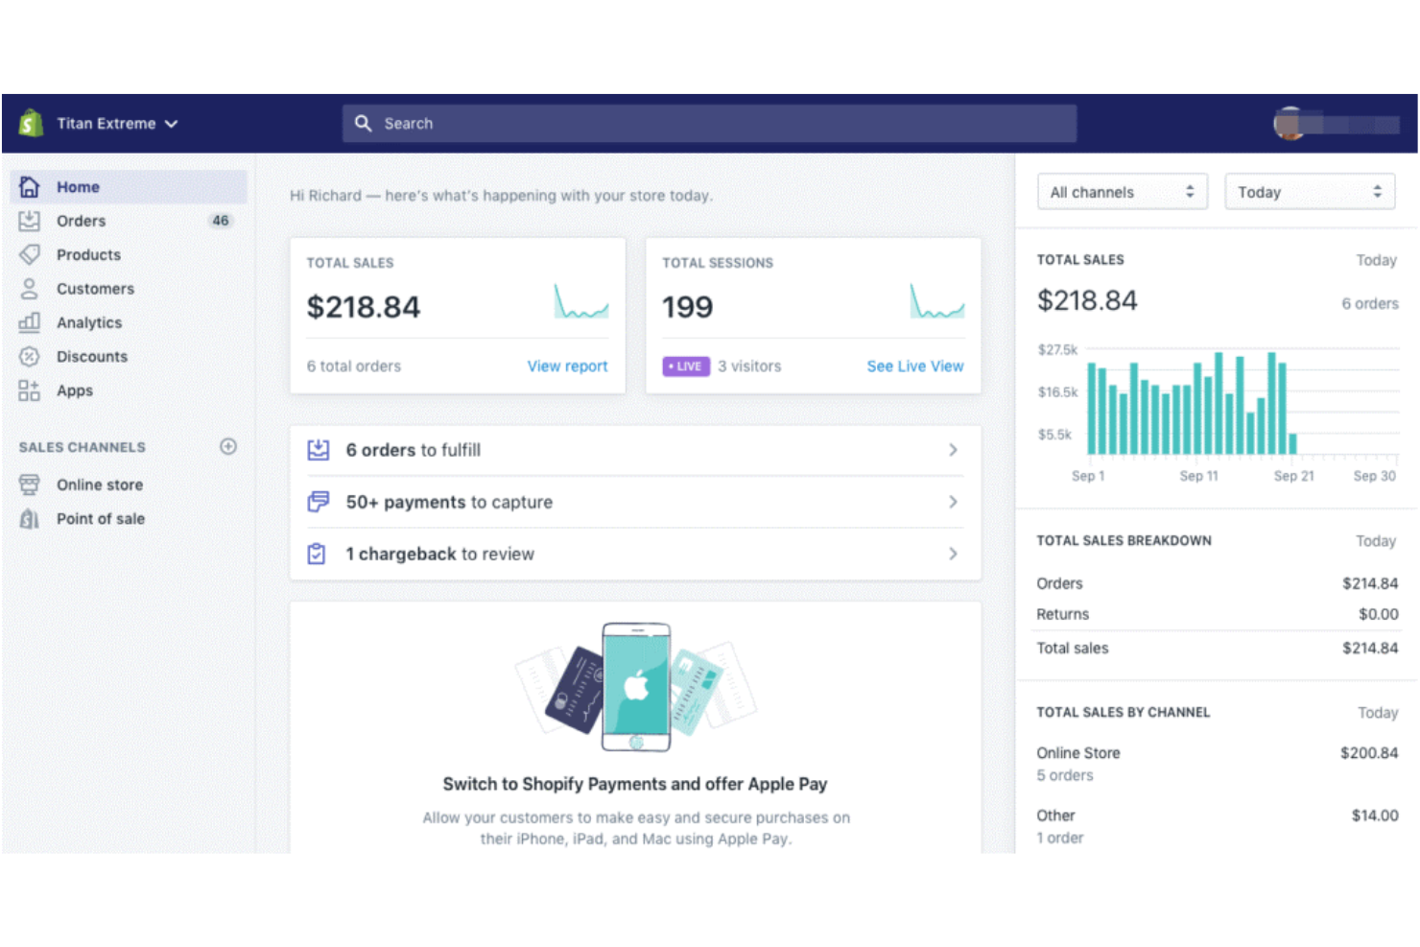
Task: Click the '6 total orders' text
Action: tap(354, 367)
